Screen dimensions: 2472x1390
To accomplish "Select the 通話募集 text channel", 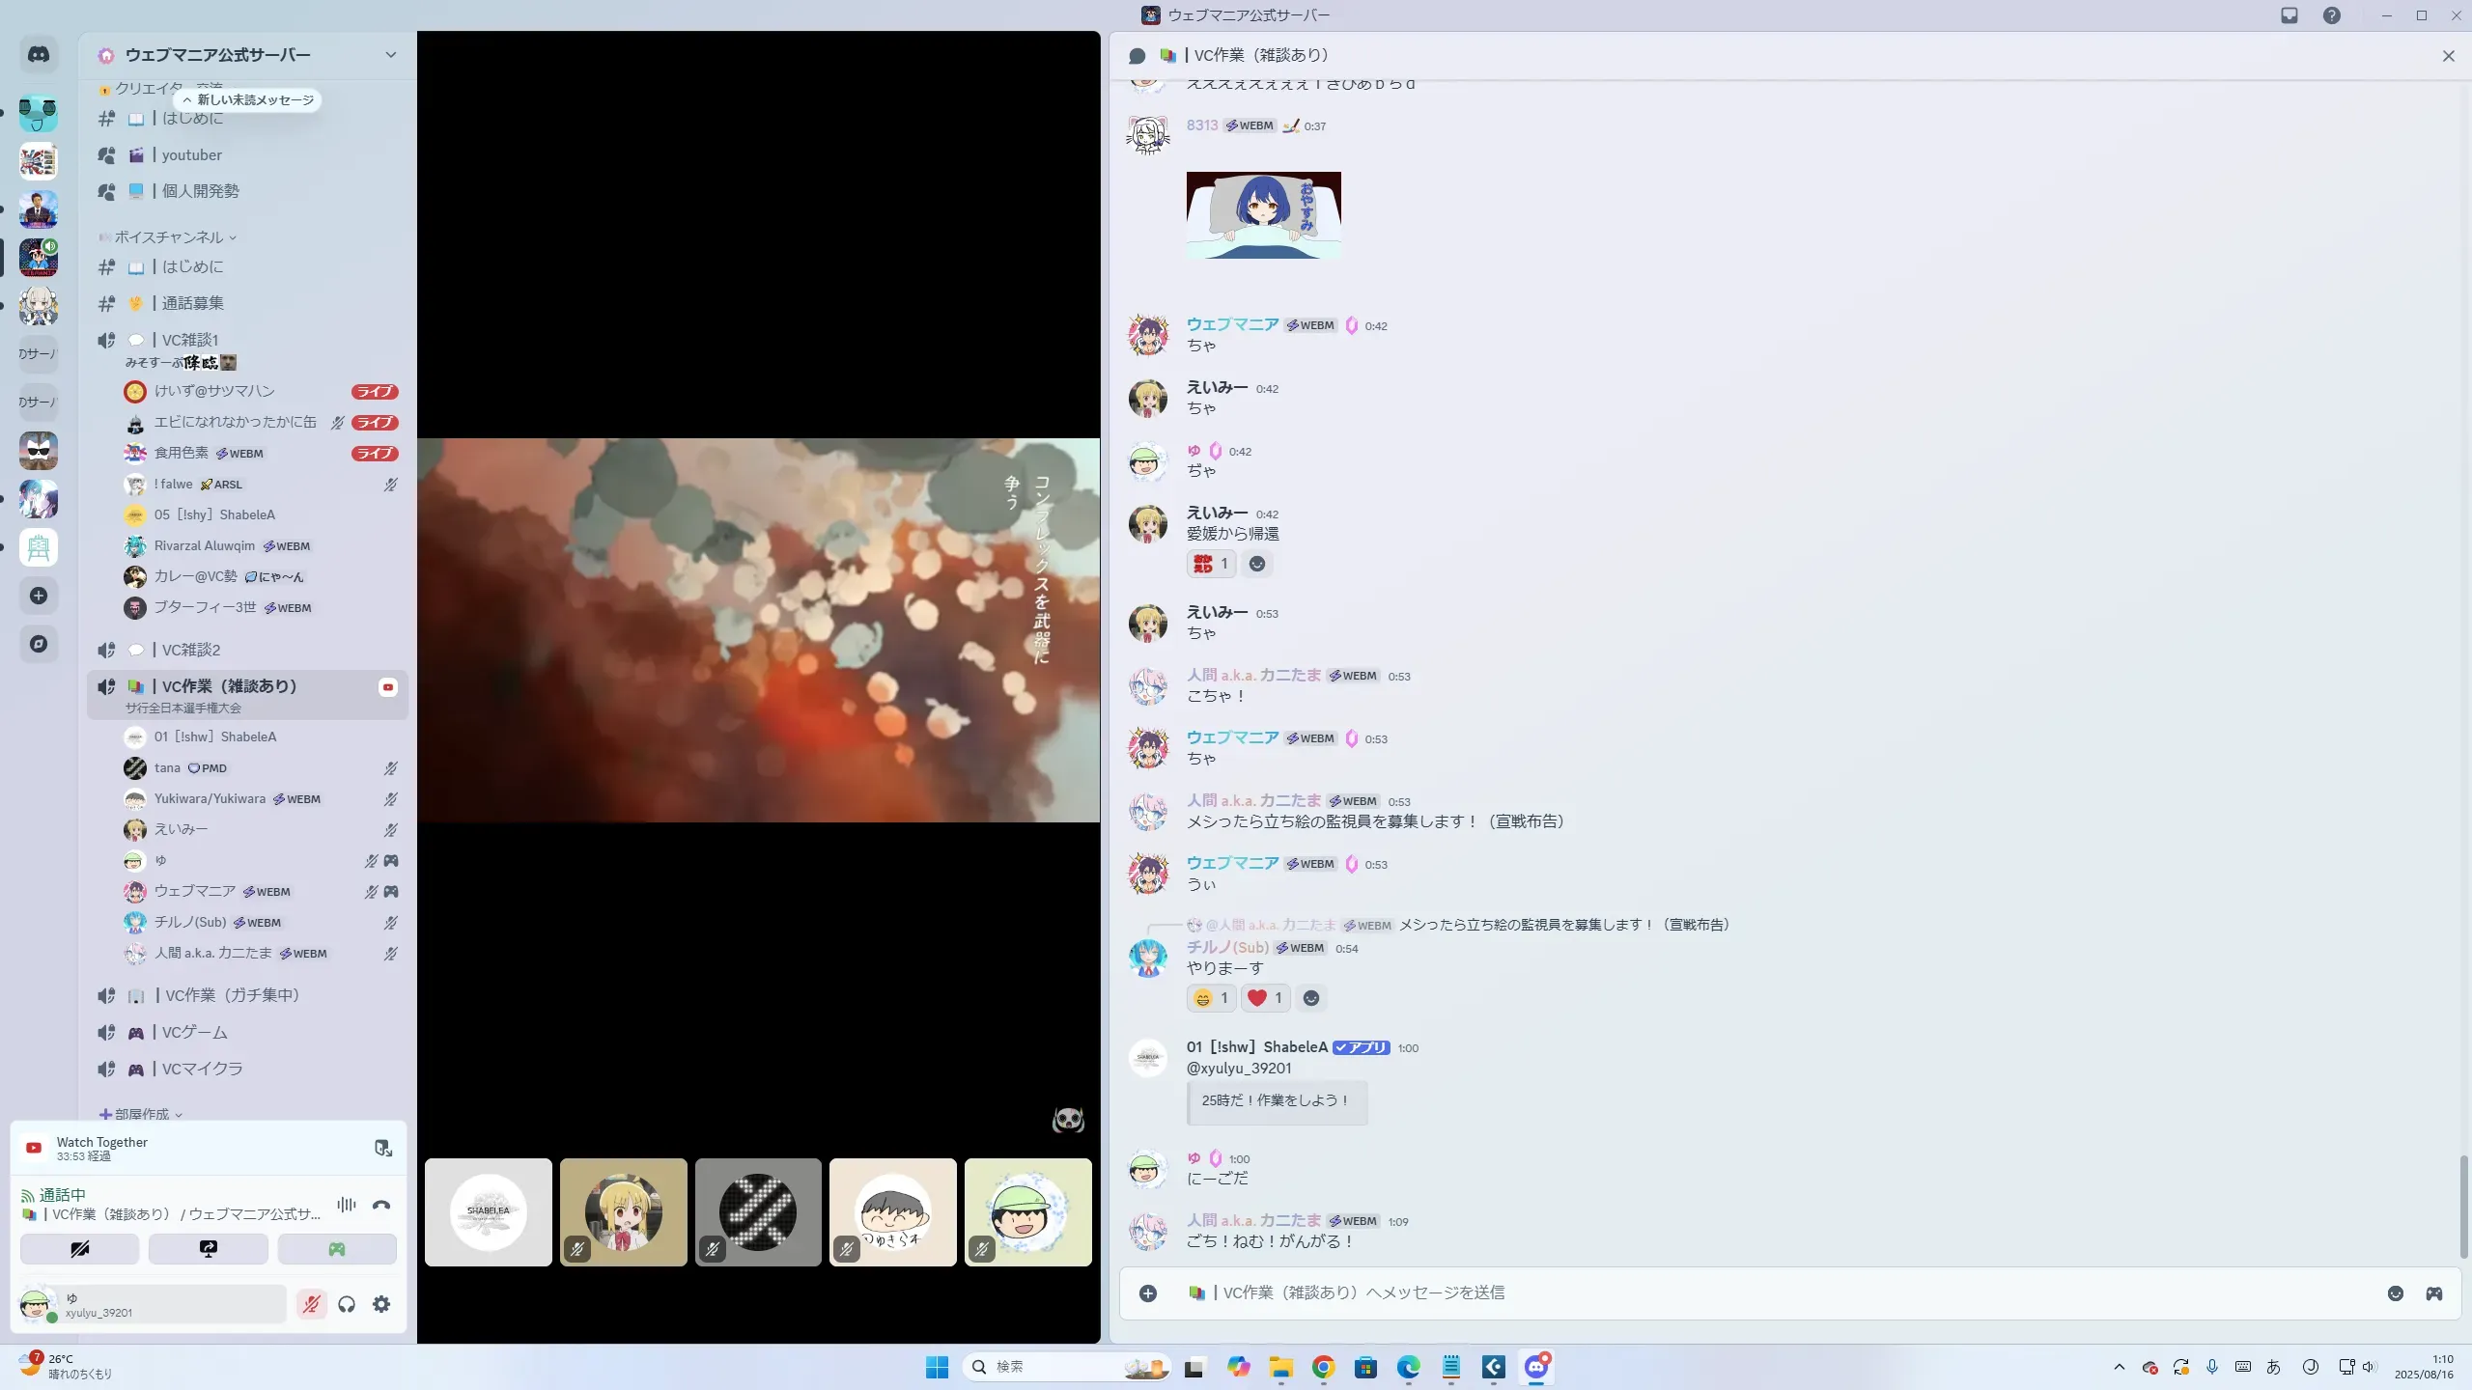I will click(192, 303).
